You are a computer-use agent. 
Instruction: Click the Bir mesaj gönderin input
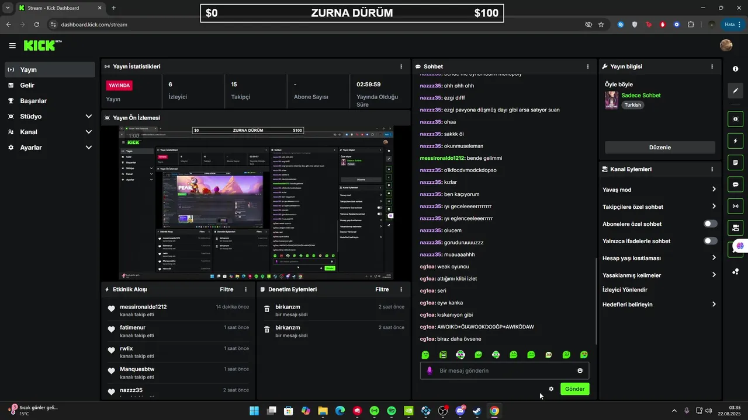(x=504, y=370)
